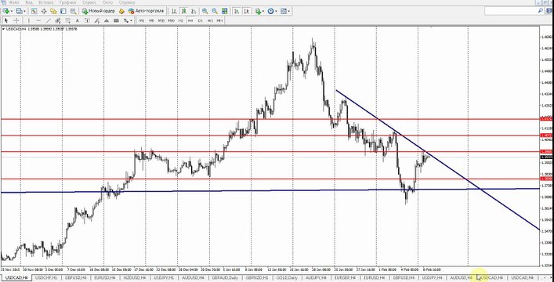
Task: Switch chart to candlestick mode
Action: tap(183, 11)
